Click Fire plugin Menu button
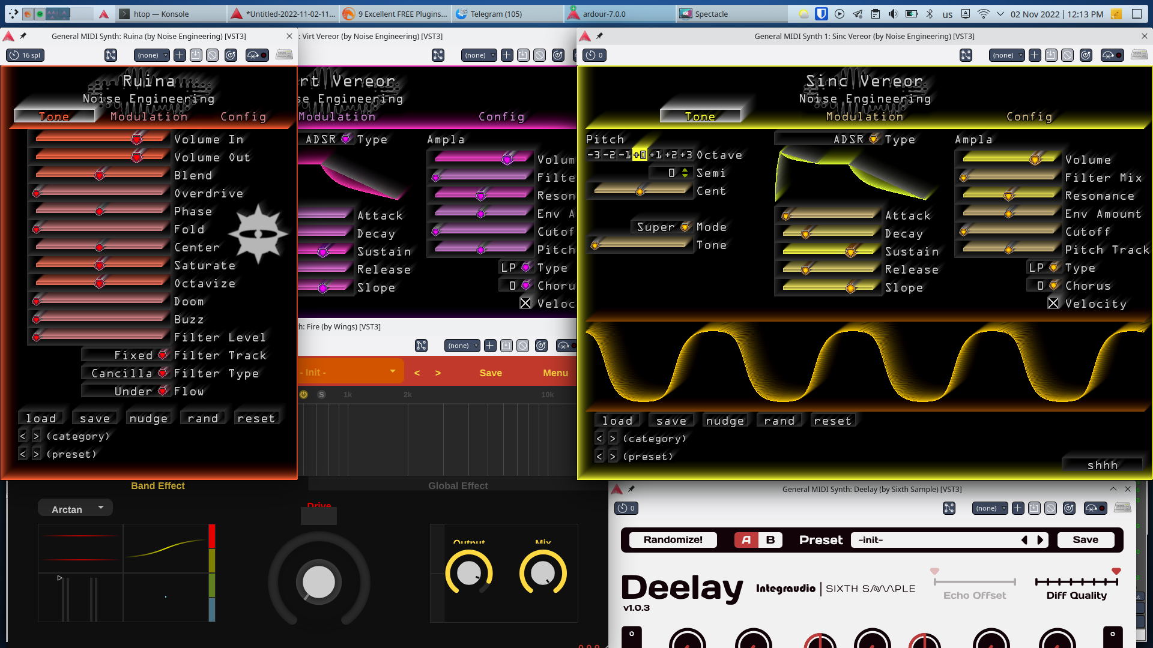Viewport: 1153px width, 648px height. pos(555,373)
